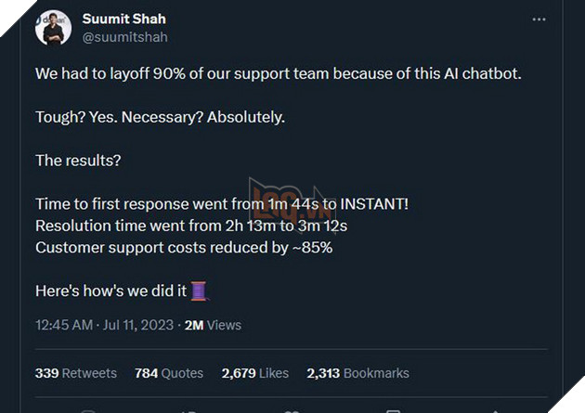Image resolution: width=585 pixels, height=413 pixels.
Task: Open the 784 Quotes list
Action: (x=169, y=373)
